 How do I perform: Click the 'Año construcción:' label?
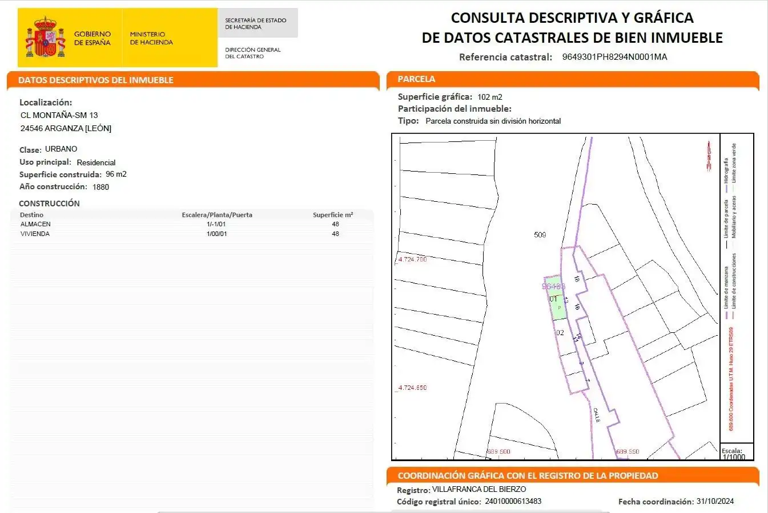point(53,186)
